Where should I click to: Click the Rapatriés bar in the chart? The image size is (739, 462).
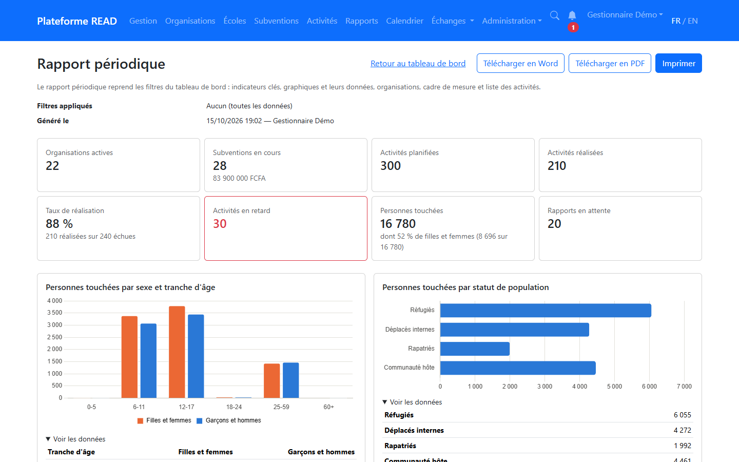click(475, 349)
